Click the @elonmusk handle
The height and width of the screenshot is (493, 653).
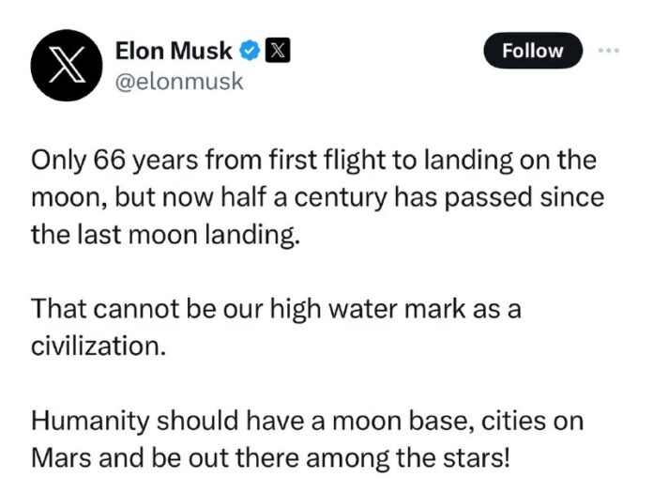pos(178,82)
